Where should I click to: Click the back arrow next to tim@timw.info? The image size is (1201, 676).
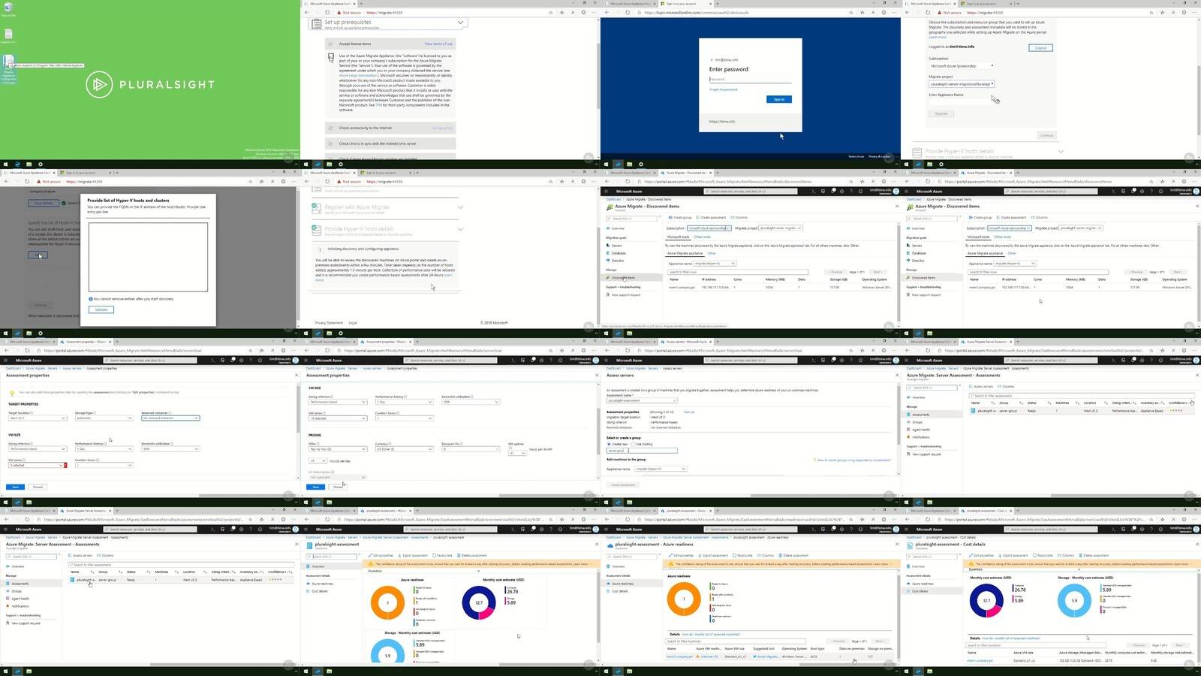coord(712,59)
